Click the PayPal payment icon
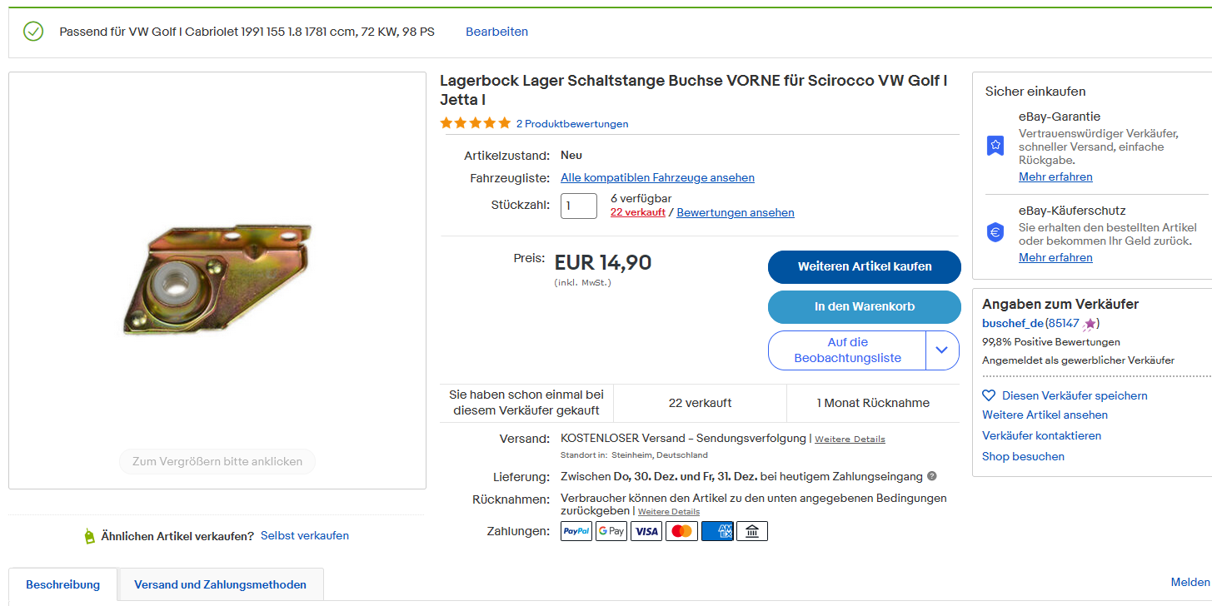 [576, 531]
